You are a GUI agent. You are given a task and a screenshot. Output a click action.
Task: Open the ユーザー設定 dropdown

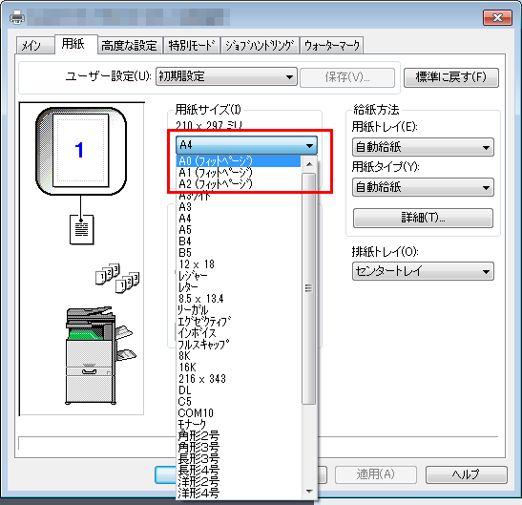[x=226, y=77]
